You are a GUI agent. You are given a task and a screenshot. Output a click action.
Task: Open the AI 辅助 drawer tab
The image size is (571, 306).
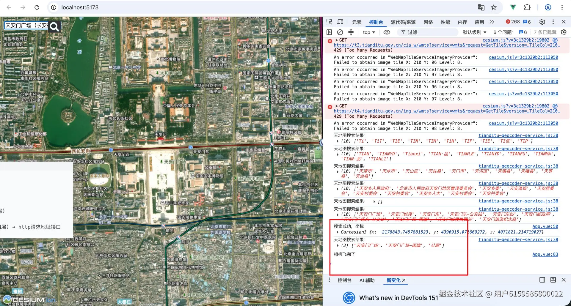367,280
